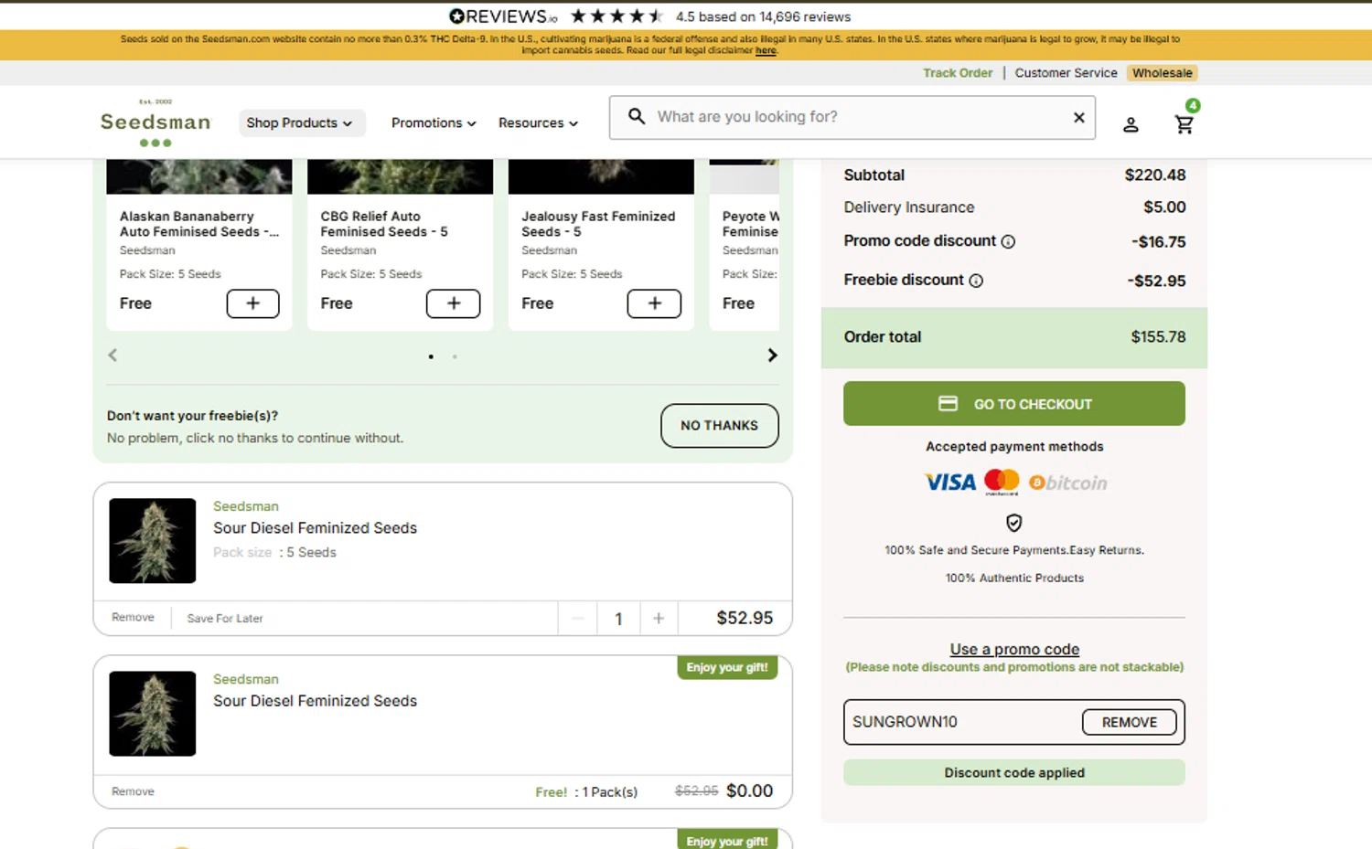This screenshot has height=849, width=1372.
Task: Click the Visa payment logo
Action: pyautogui.click(x=950, y=483)
